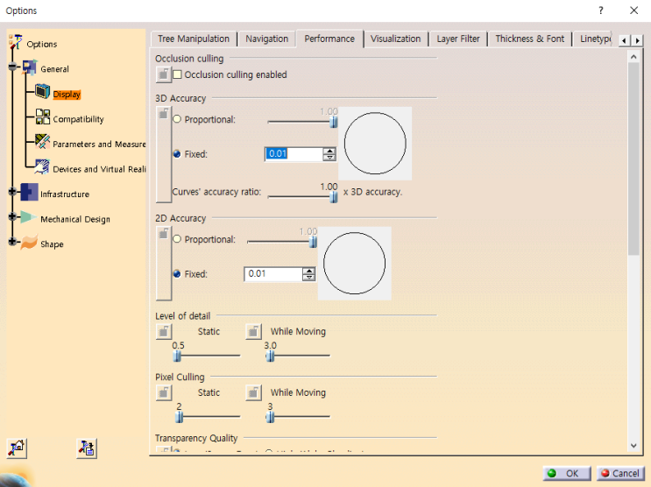Collapse the General tree node
651x487 pixels.
tap(12, 67)
